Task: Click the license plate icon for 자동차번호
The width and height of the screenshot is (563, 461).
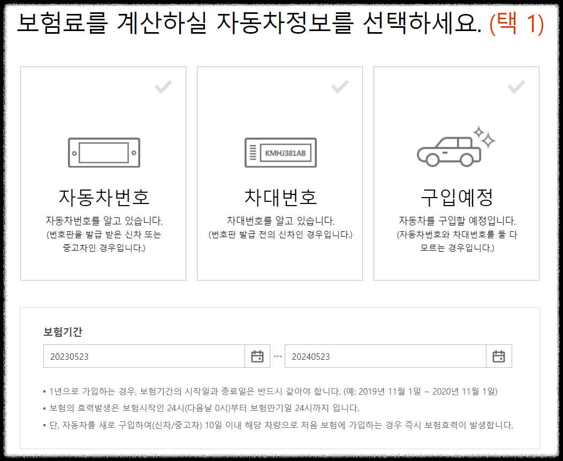Action: [x=103, y=152]
